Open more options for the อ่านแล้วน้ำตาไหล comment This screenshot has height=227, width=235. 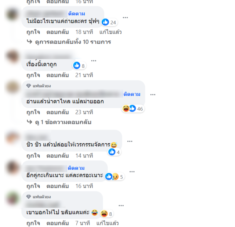pyautogui.click(x=153, y=95)
